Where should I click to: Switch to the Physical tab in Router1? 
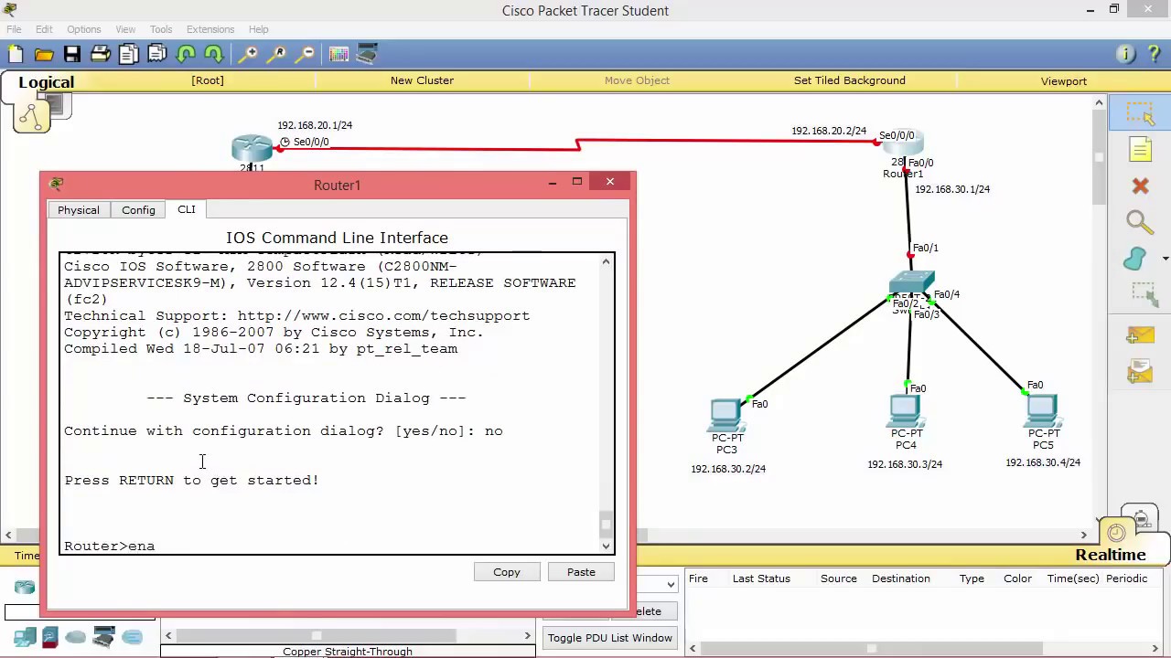[79, 210]
